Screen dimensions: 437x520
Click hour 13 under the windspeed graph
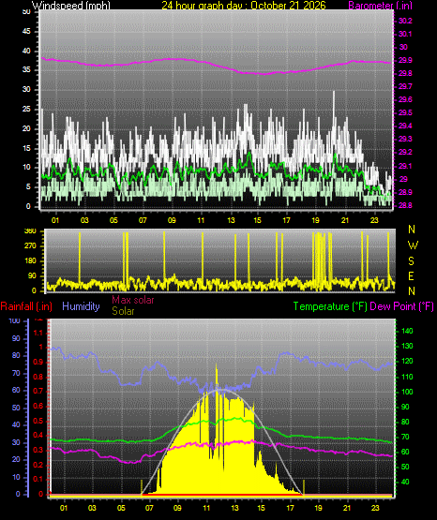(231, 220)
